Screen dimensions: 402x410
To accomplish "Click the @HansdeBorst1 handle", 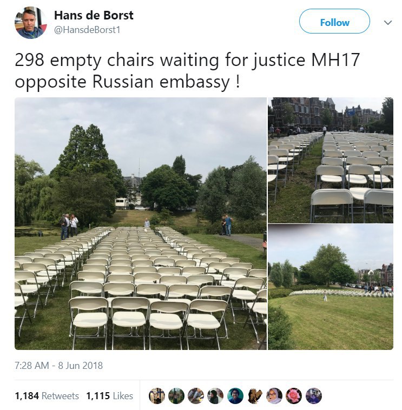I will pos(87,30).
